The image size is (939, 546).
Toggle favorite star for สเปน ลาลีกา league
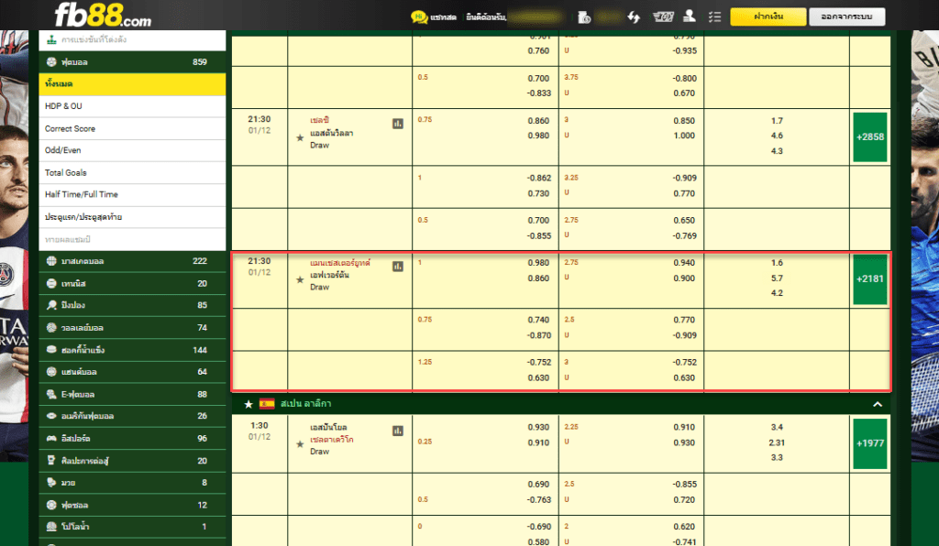248,404
